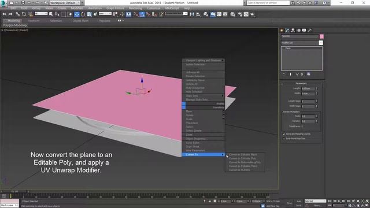Choose Object Properties in quad menu
370x208 pixels.
[195, 139]
